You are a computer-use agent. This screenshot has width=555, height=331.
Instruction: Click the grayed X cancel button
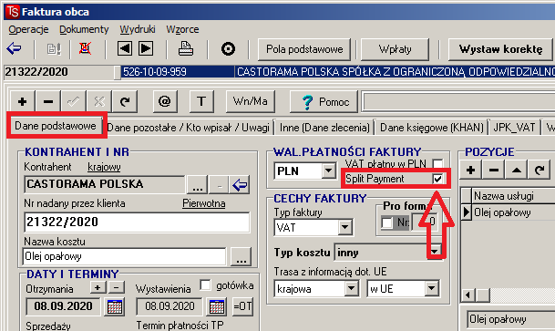click(99, 101)
